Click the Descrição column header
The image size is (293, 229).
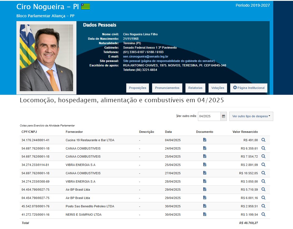tap(146, 132)
